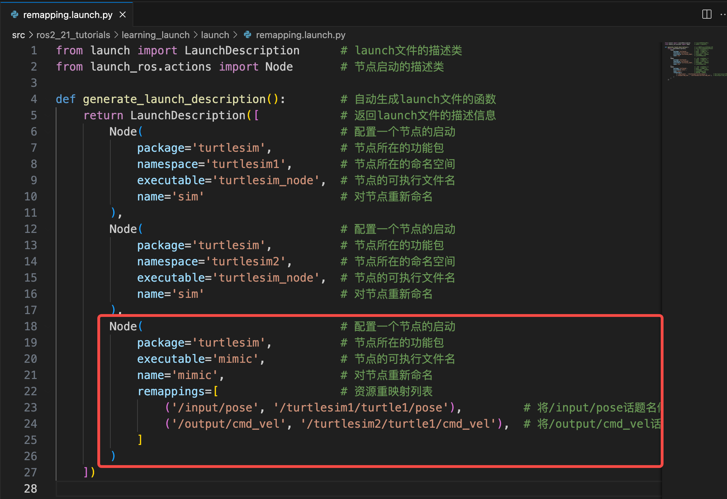Open the ros2_21_tutorials breadcrumb segment
Screen dimensions: 727x499
coord(73,35)
